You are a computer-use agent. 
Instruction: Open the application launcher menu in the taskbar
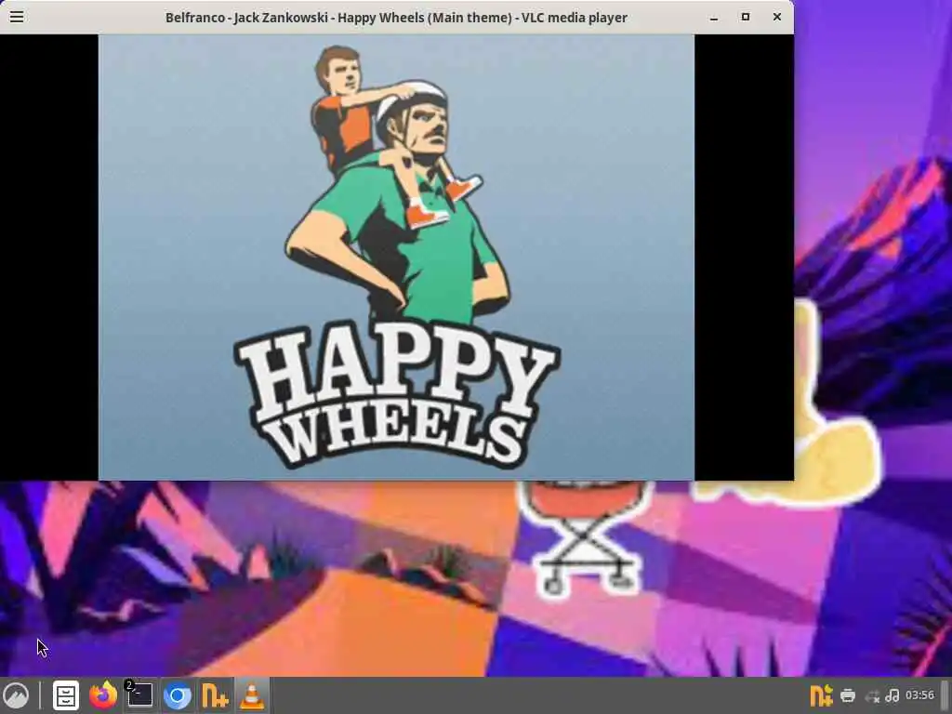pos(16,695)
